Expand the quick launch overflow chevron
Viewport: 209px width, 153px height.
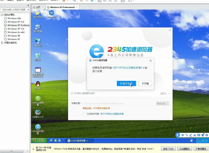pos(64,140)
